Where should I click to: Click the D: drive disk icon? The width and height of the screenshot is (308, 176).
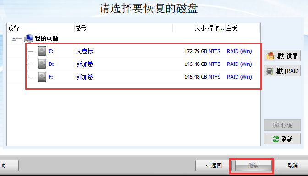[x=42, y=64]
